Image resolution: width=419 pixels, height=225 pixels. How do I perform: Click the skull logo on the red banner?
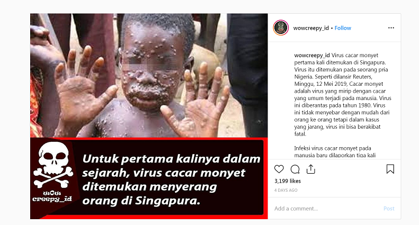click(x=53, y=165)
